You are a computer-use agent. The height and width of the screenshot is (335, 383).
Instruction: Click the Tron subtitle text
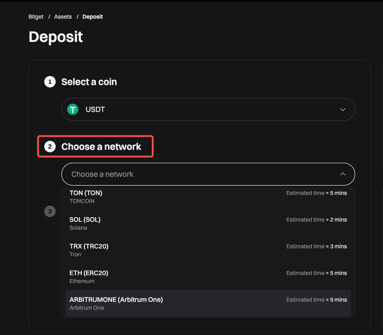pyautogui.click(x=75, y=255)
